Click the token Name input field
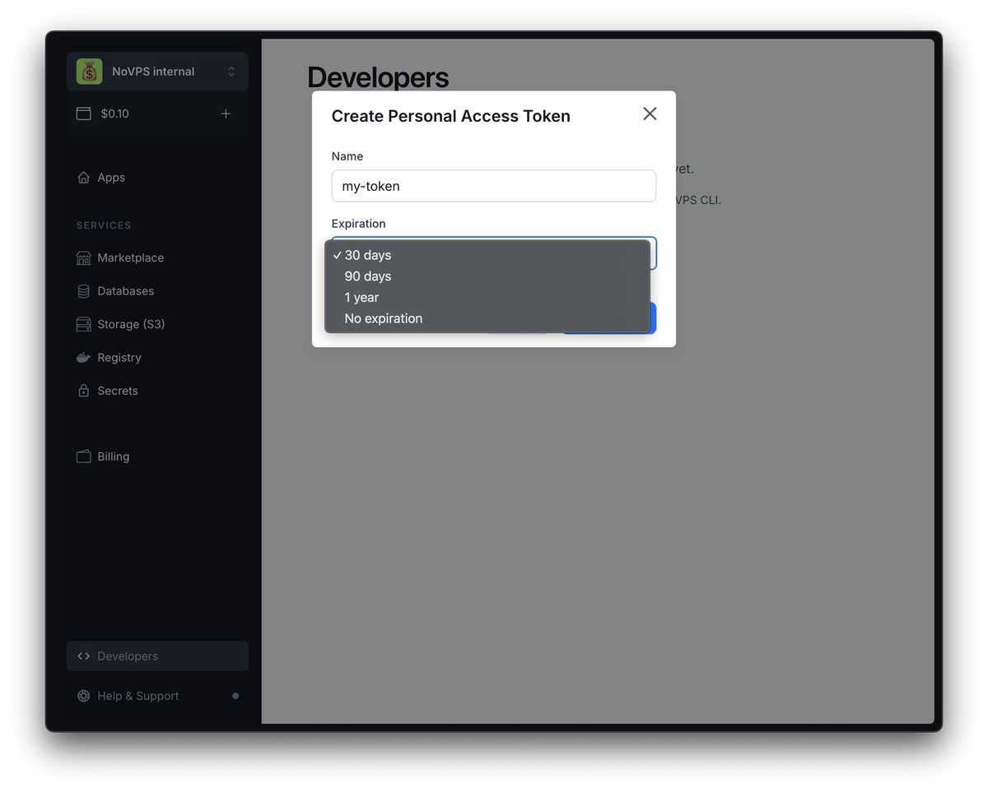This screenshot has width=988, height=792. [493, 186]
